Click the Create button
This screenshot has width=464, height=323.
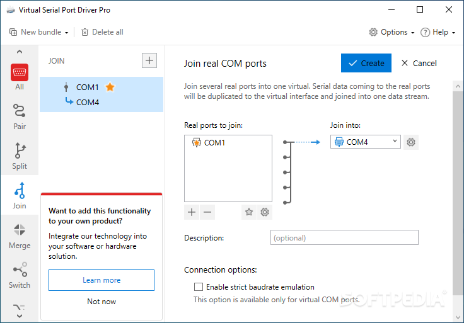click(x=366, y=63)
